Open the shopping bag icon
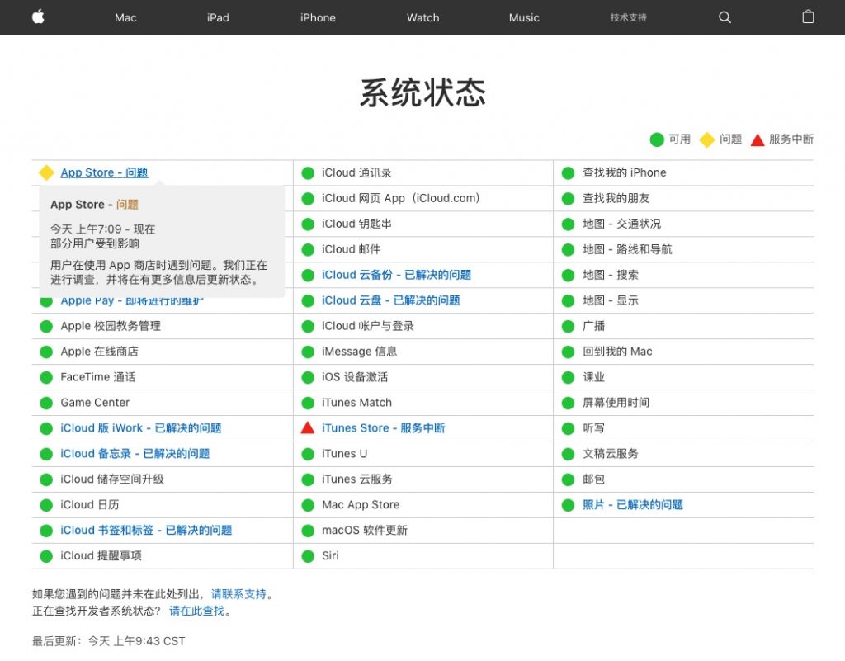The height and width of the screenshot is (661, 845). (x=808, y=17)
